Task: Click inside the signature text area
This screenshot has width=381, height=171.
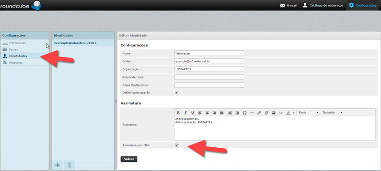Action: (275, 128)
